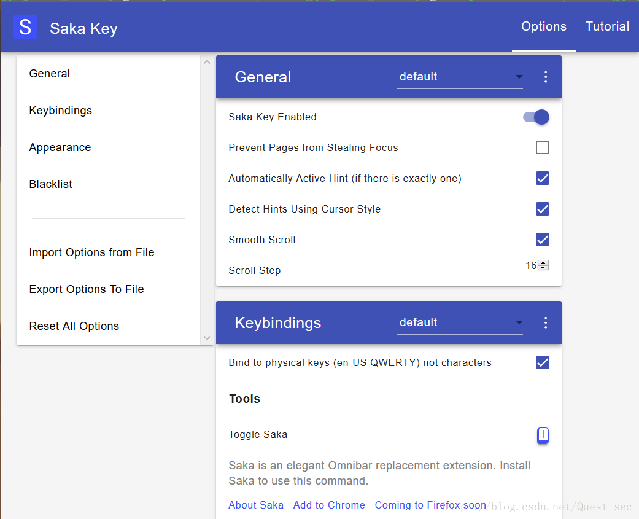This screenshot has height=519, width=639.
Task: Click Export Options To File
Action: pos(87,289)
